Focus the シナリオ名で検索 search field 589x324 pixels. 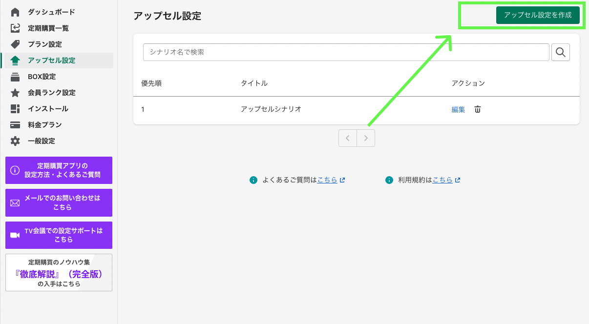pyautogui.click(x=346, y=52)
